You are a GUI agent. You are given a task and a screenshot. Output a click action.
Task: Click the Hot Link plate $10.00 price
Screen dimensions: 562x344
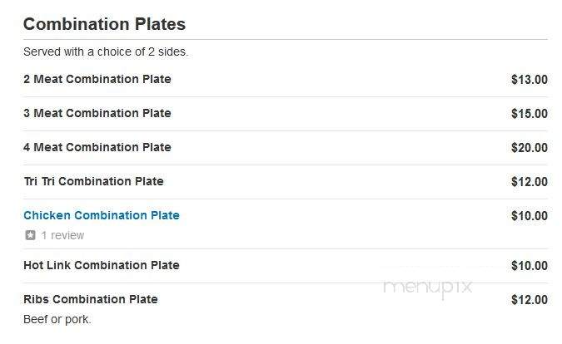pos(530,266)
